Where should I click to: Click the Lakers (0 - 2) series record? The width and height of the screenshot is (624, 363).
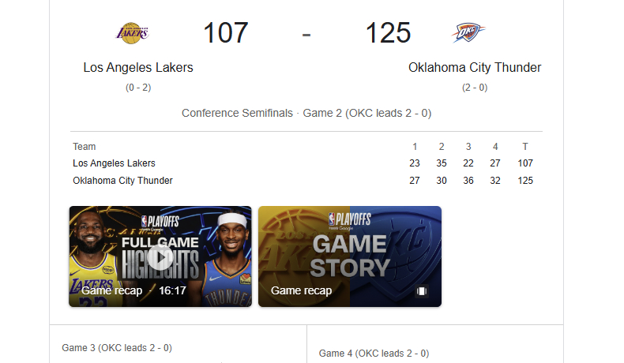coord(138,88)
